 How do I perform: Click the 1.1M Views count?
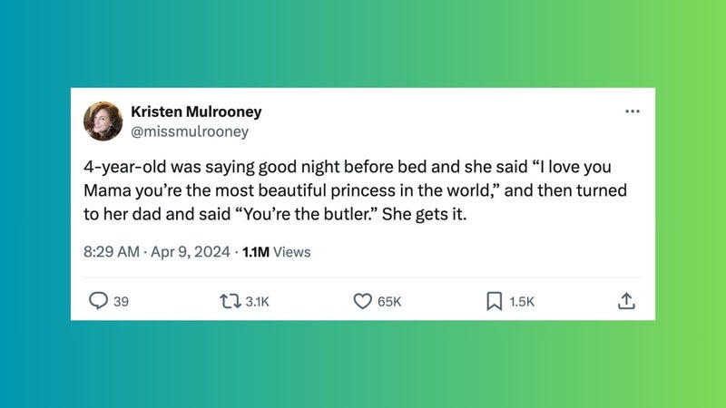[x=277, y=251]
